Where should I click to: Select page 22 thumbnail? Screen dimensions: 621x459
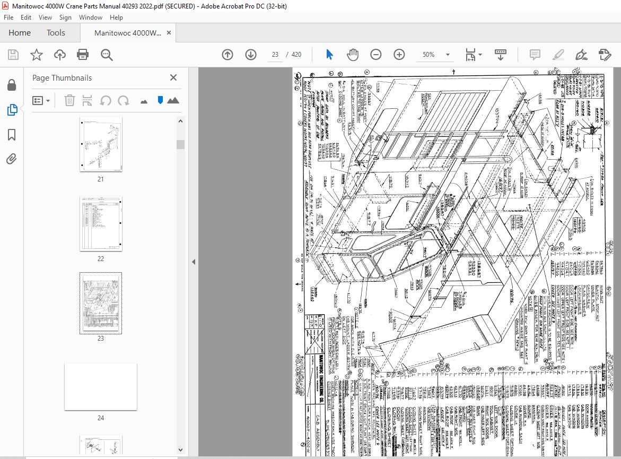(101, 224)
